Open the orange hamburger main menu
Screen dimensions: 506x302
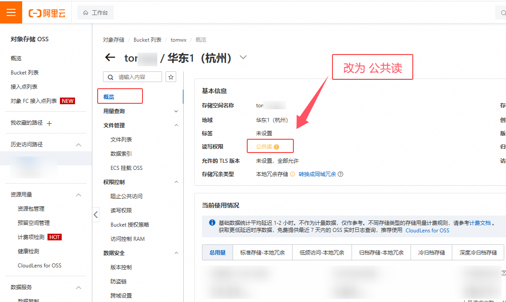pyautogui.click(x=11, y=12)
